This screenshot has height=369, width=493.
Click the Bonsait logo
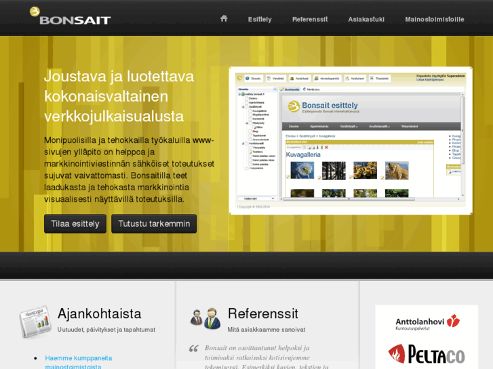[x=70, y=16]
